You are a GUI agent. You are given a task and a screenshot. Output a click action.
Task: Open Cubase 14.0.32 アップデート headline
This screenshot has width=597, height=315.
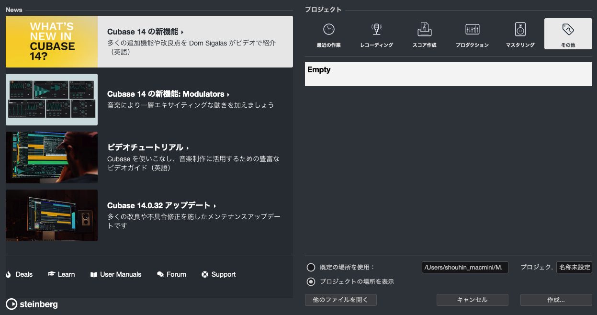(x=162, y=205)
